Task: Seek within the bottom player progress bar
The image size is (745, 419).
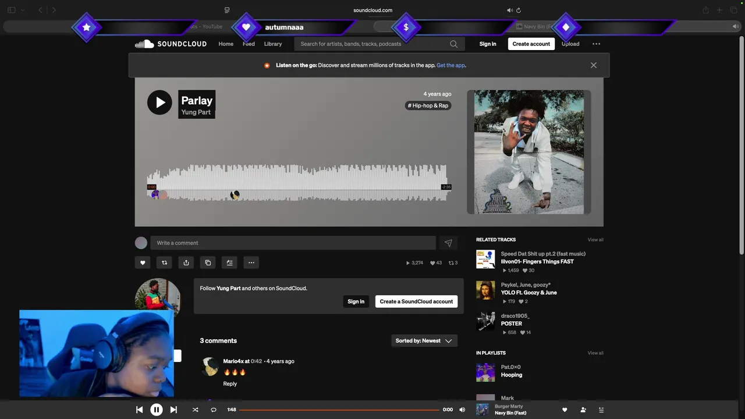Action: (339, 410)
